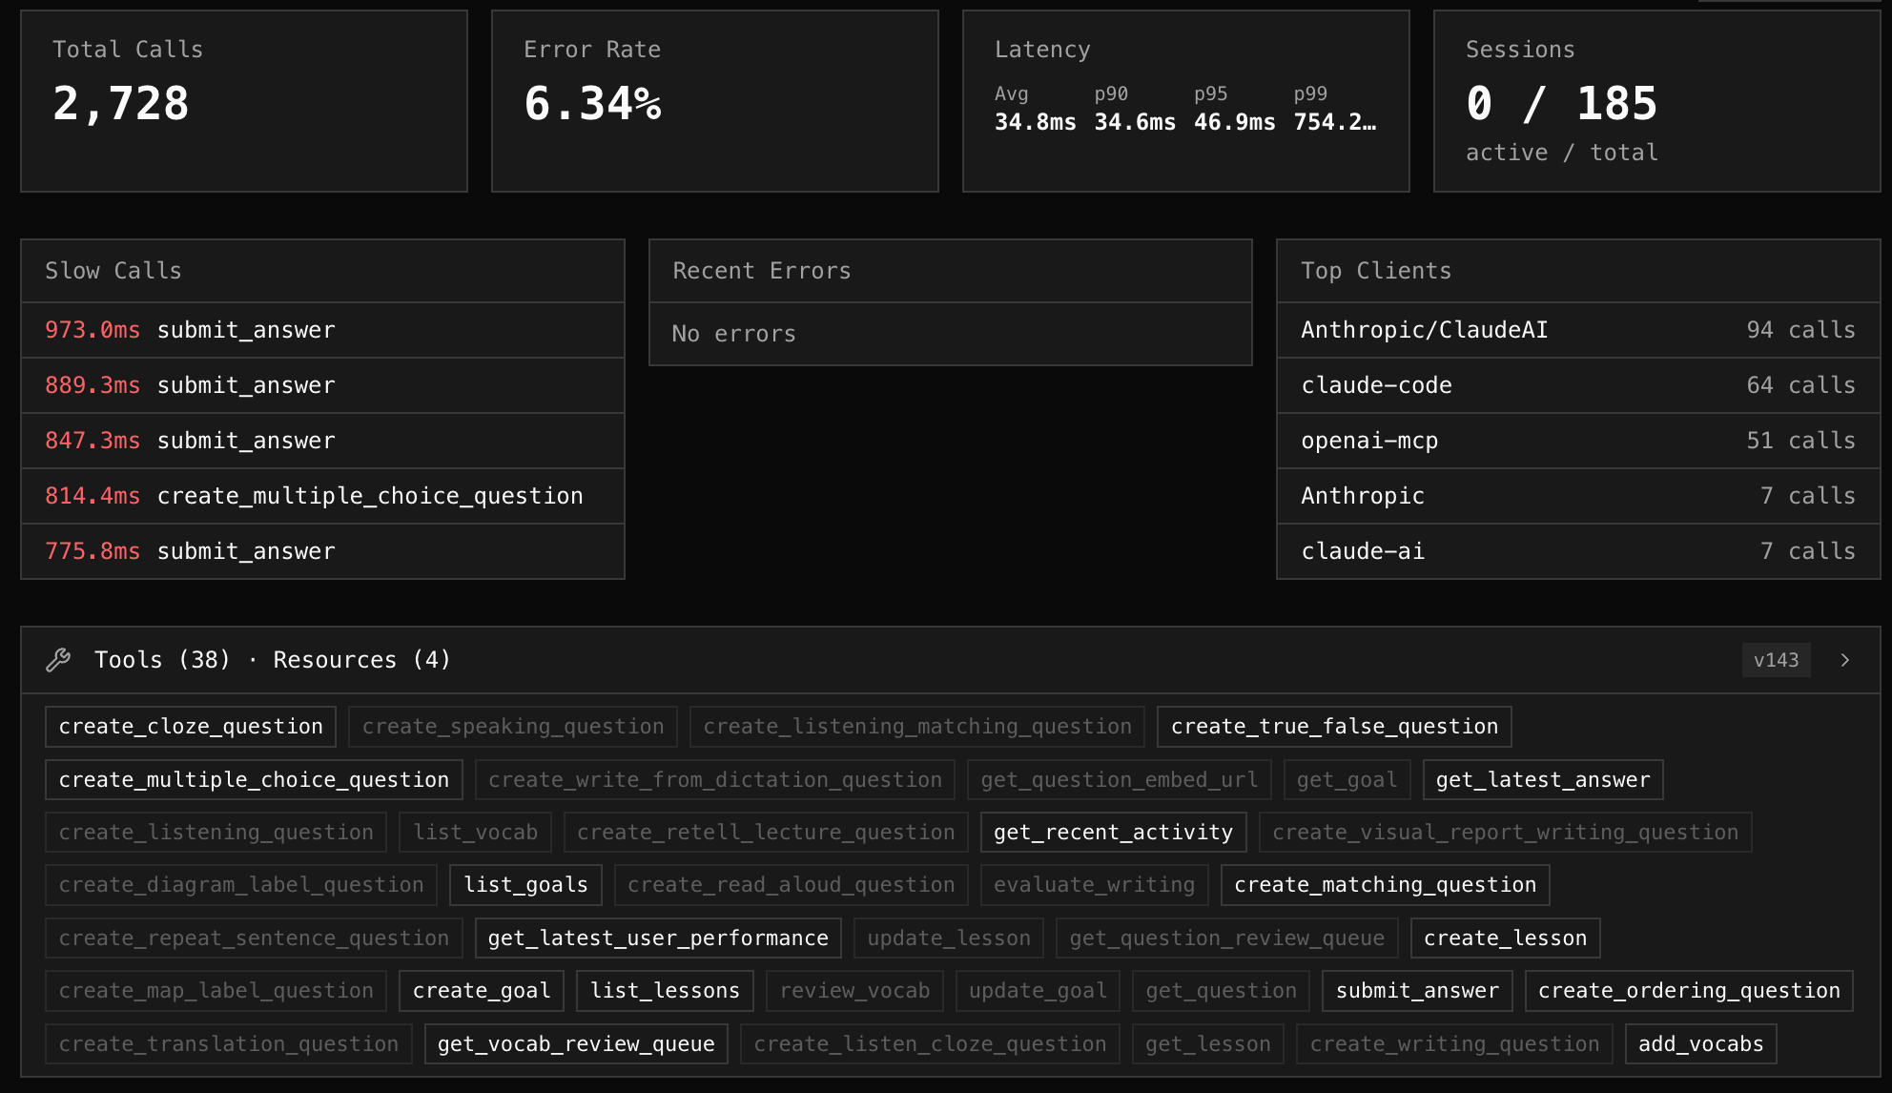Click the create_writing_question chip
This screenshot has height=1093, width=1892.
click(x=1454, y=1044)
